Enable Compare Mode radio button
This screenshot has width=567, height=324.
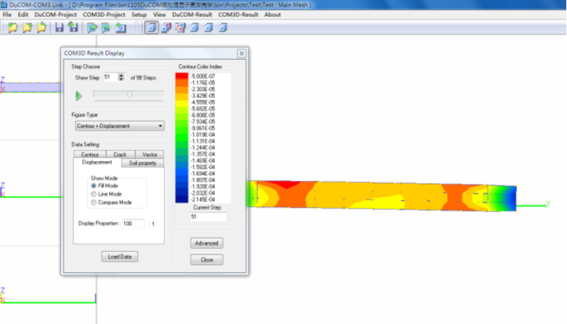click(x=94, y=203)
